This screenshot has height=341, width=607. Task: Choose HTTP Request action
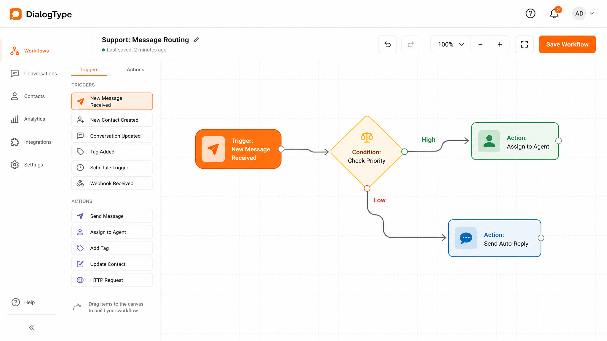(112, 280)
